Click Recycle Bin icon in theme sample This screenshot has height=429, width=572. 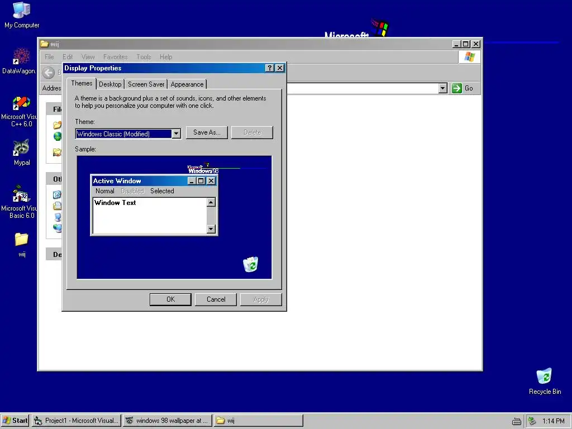[x=251, y=264]
